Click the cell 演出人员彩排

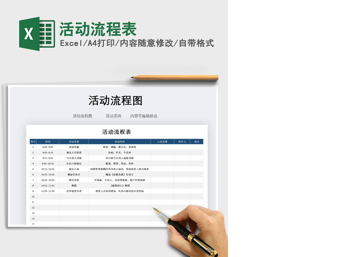pyautogui.click(x=74, y=152)
